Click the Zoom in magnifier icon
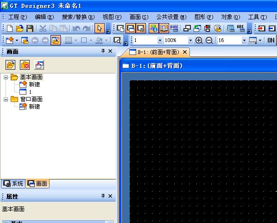This screenshot has width=277, height=223. pyautogui.click(x=199, y=40)
